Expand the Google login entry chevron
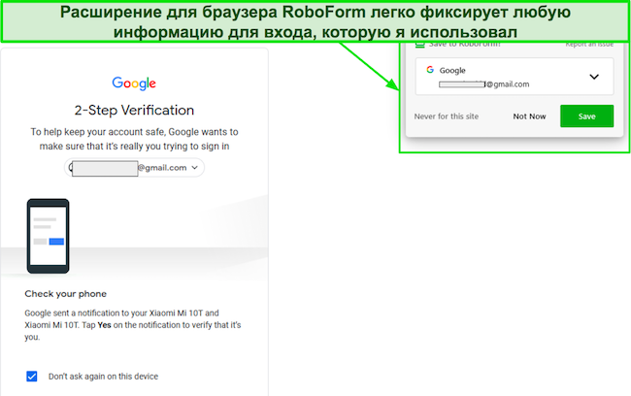Image resolution: width=631 pixels, height=396 pixels. [594, 77]
